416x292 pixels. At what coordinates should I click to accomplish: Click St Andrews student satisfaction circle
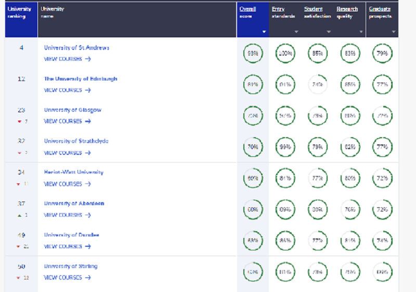click(318, 54)
